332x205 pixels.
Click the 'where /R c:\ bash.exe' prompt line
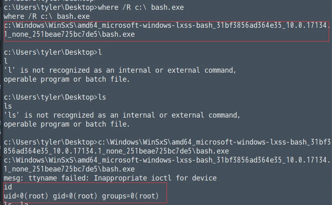pyautogui.click(x=94, y=7)
